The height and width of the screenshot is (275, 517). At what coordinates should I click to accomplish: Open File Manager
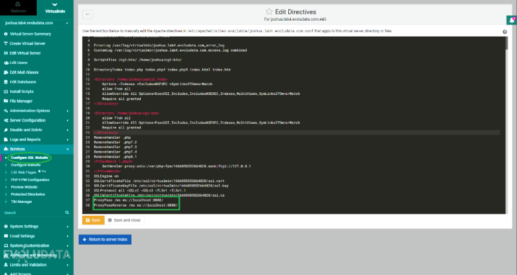(21, 101)
